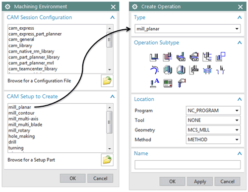Click OK in Create Operation dialog
This screenshot has height=192, width=248.
pyautogui.click(x=172, y=182)
